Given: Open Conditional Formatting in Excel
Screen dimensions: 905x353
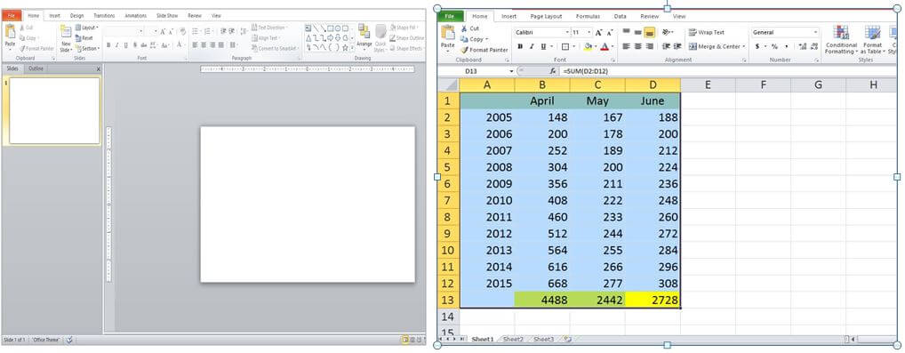Looking at the screenshot, I should click(x=841, y=40).
